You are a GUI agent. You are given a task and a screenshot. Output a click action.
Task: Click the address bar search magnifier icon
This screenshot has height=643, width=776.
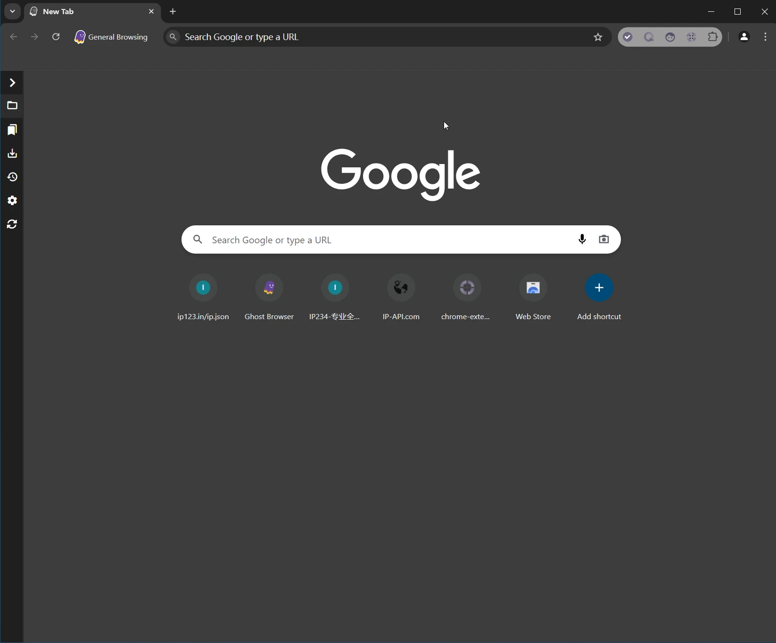click(173, 37)
